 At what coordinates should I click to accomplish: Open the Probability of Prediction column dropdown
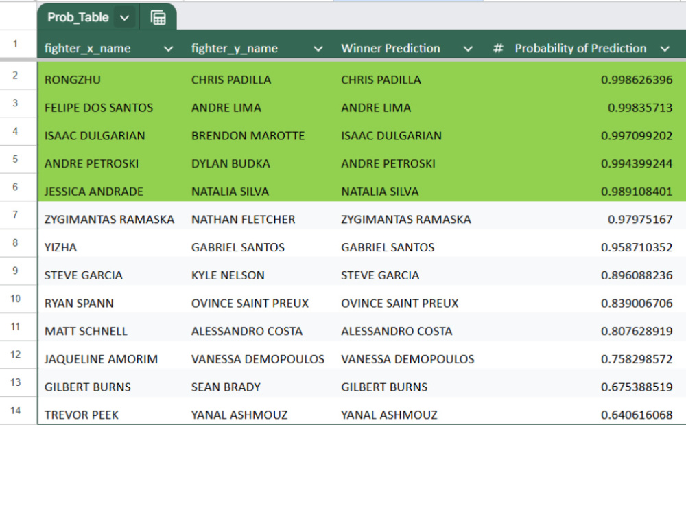click(665, 49)
